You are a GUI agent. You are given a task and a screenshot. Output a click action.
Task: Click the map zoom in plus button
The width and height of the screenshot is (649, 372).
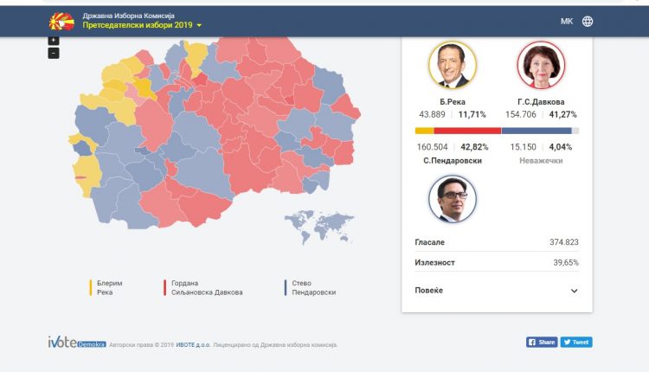pyautogui.click(x=54, y=40)
